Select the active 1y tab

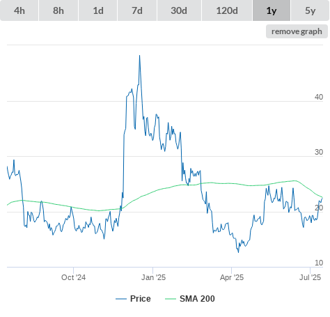coord(272,10)
